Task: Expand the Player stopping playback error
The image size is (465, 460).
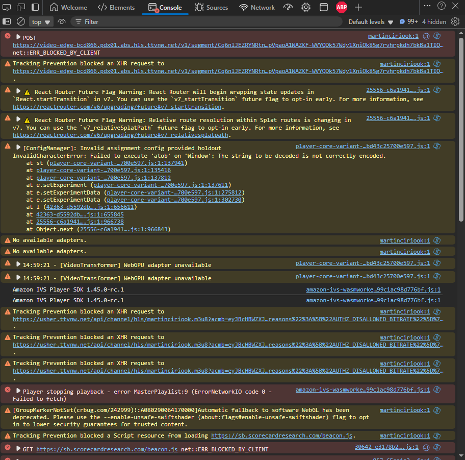Action: 18,391
